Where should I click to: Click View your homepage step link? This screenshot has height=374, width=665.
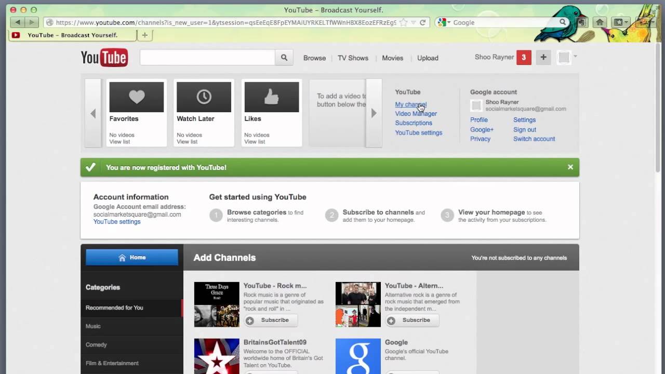[x=491, y=212]
